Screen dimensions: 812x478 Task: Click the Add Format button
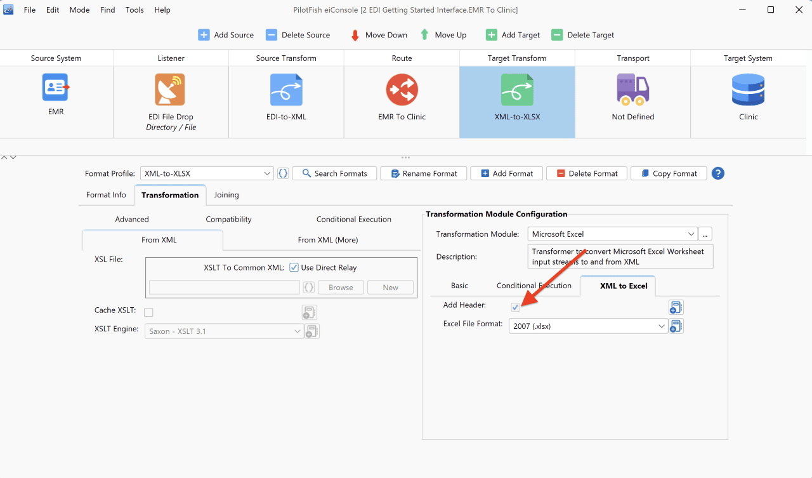[x=506, y=173]
